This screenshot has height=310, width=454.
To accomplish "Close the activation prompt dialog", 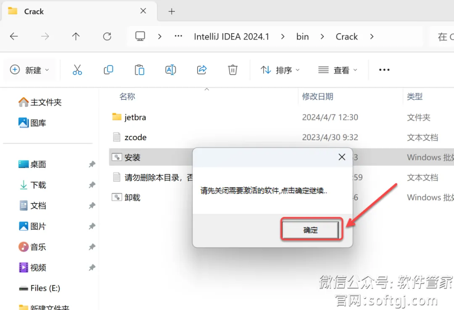I will (342, 157).
